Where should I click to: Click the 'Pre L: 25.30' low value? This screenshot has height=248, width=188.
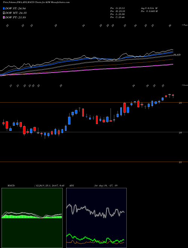click(x=117, y=14)
